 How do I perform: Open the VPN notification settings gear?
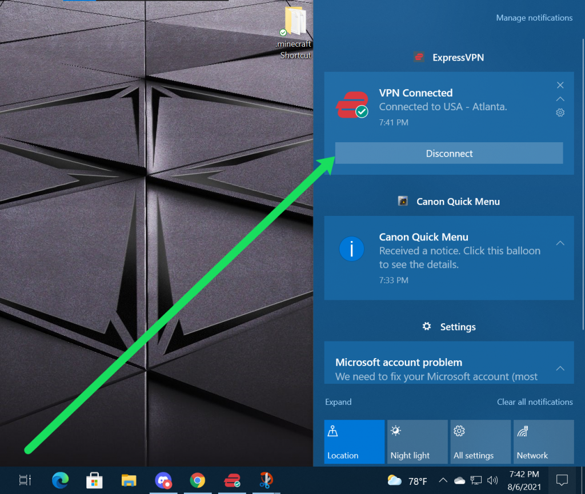coord(560,113)
